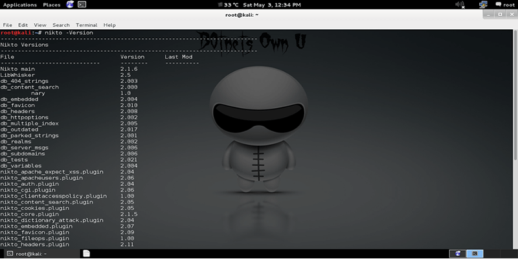
Task: Click the 'db_server_msgs' row
Action: click(x=69, y=148)
